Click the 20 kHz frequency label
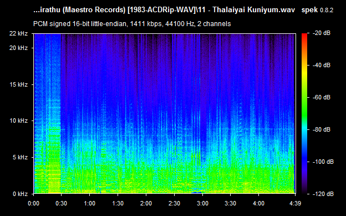This screenshot has height=216, width=346. [x=18, y=48]
